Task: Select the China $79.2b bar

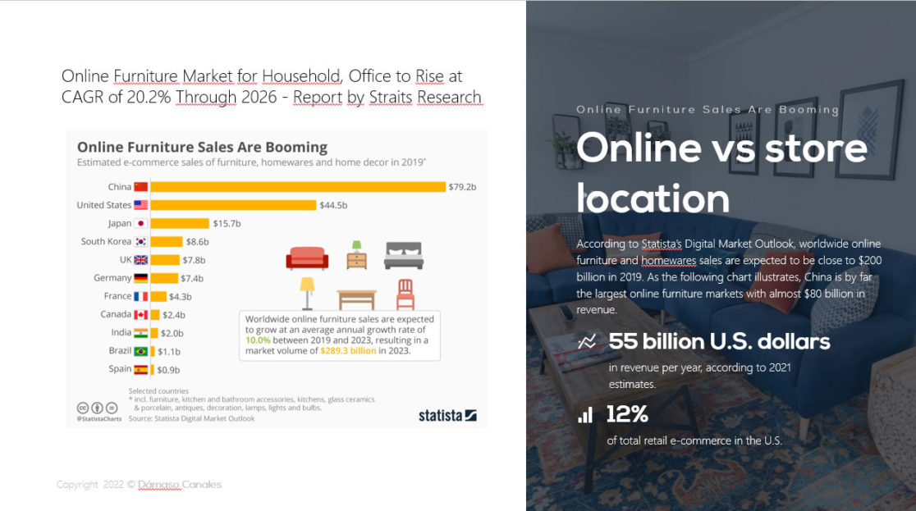Action: click(298, 187)
